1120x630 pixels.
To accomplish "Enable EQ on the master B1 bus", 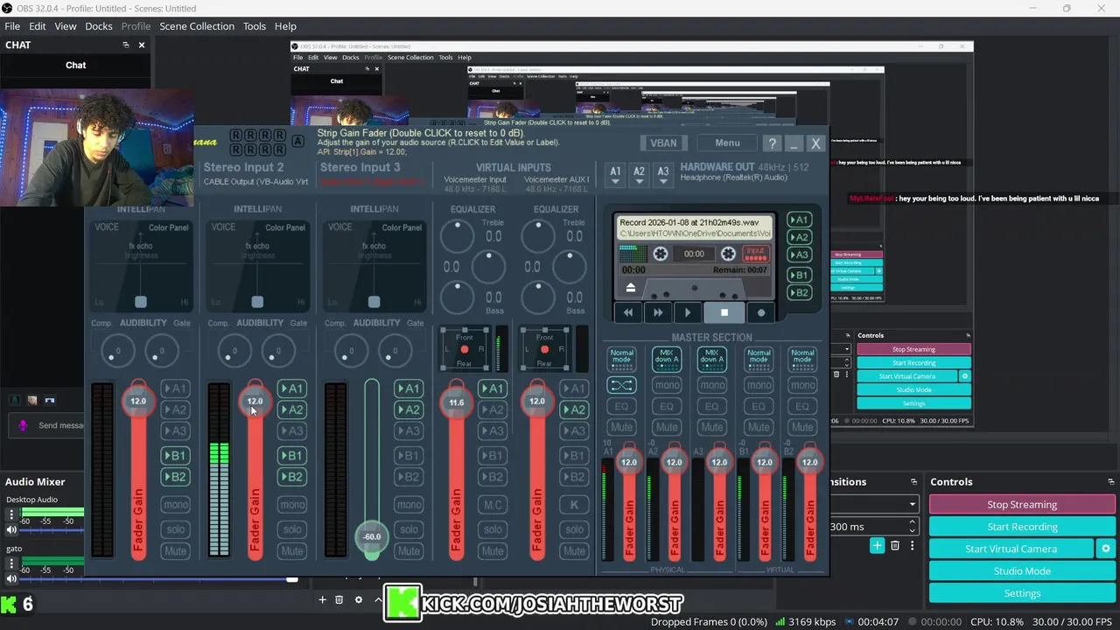I will (x=758, y=406).
